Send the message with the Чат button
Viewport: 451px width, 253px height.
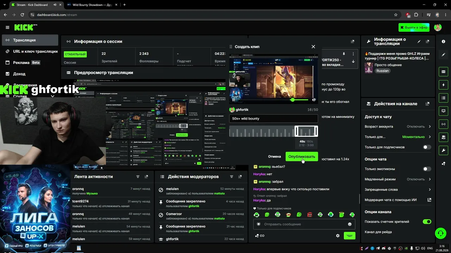(x=350, y=236)
